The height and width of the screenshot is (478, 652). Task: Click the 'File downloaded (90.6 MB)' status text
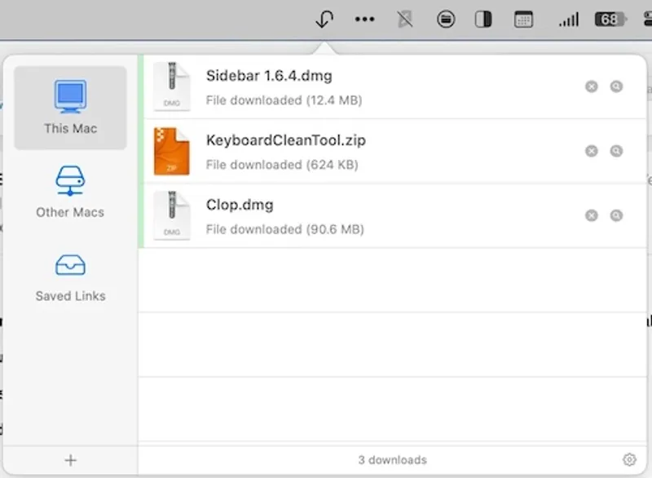(284, 229)
